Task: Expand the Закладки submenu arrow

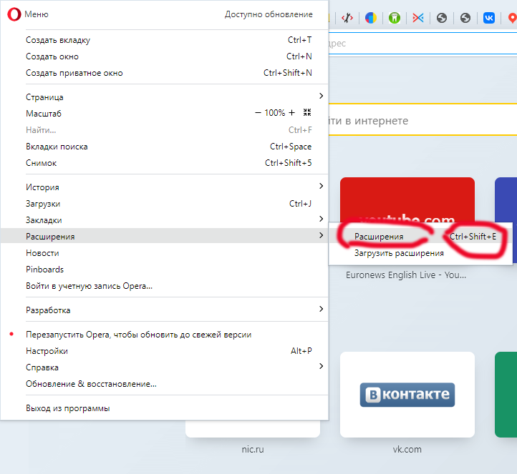Action: (x=321, y=219)
